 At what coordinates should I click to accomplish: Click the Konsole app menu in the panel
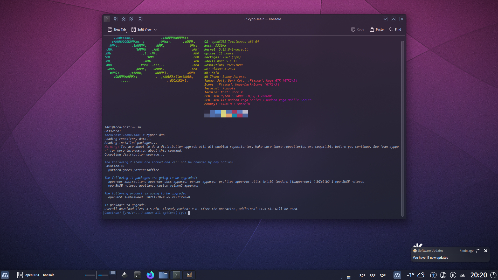(49, 275)
